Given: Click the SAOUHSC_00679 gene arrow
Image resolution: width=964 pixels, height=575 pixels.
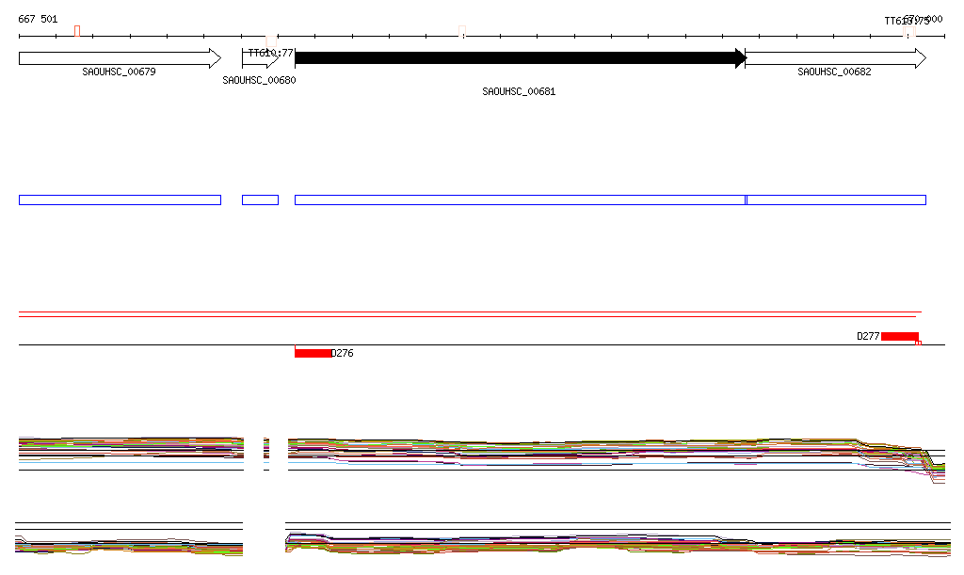Looking at the screenshot, I should coord(120,58).
